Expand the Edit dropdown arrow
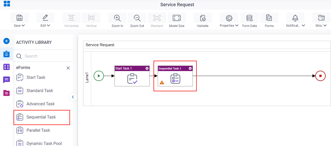 [48, 25]
